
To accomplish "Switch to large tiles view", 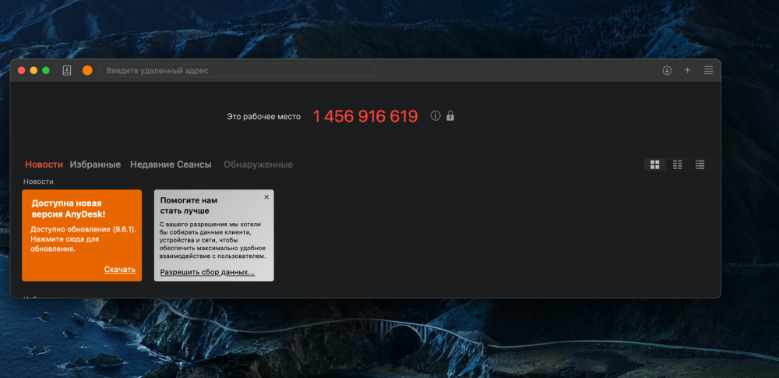I will pos(655,164).
